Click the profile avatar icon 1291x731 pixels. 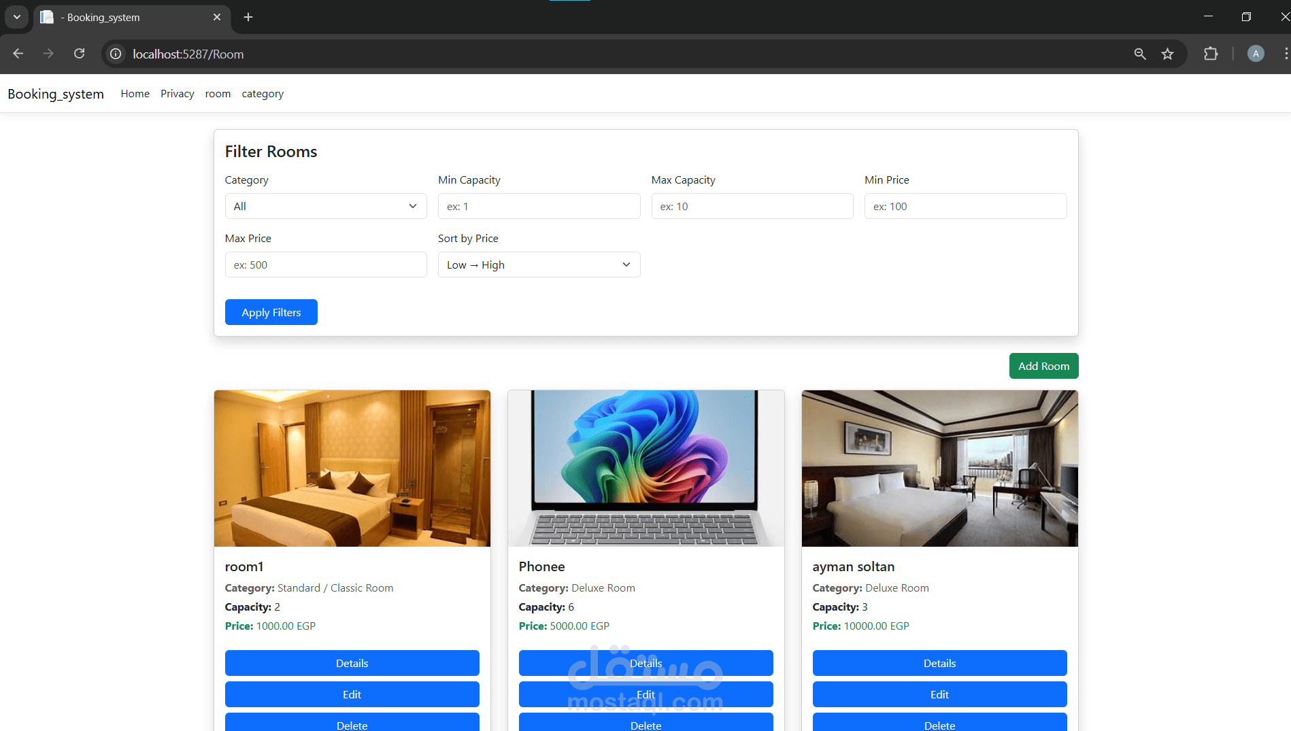1255,54
